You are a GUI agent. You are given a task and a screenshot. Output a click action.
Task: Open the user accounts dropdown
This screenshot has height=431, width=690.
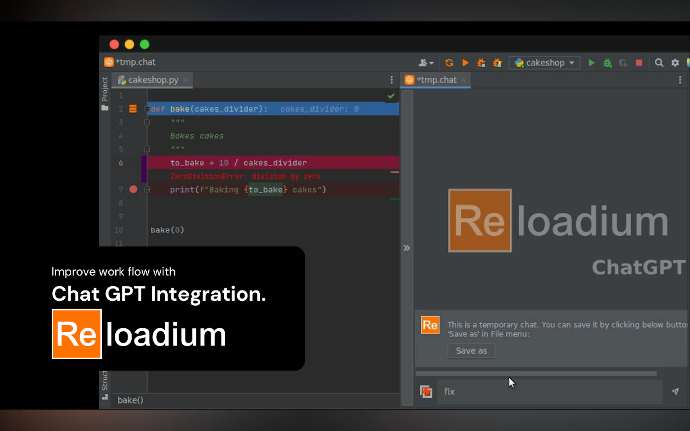click(x=426, y=63)
